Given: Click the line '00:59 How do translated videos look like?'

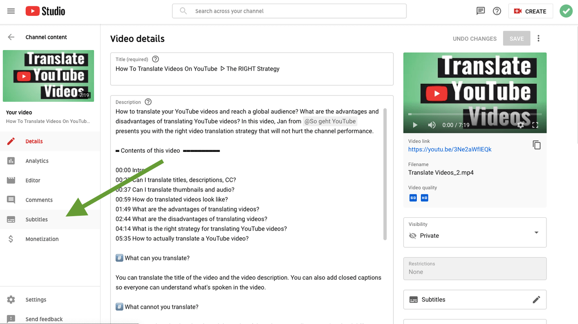Looking at the screenshot, I should (x=172, y=199).
